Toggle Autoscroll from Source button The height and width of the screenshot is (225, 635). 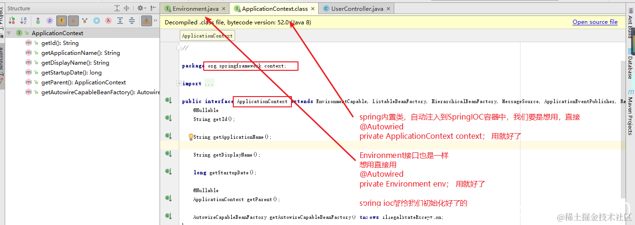tap(147, 21)
